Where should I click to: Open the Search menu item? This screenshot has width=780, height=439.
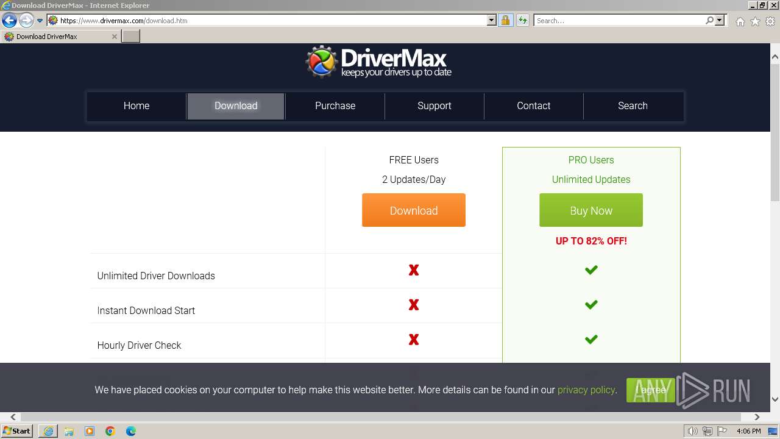(x=633, y=106)
